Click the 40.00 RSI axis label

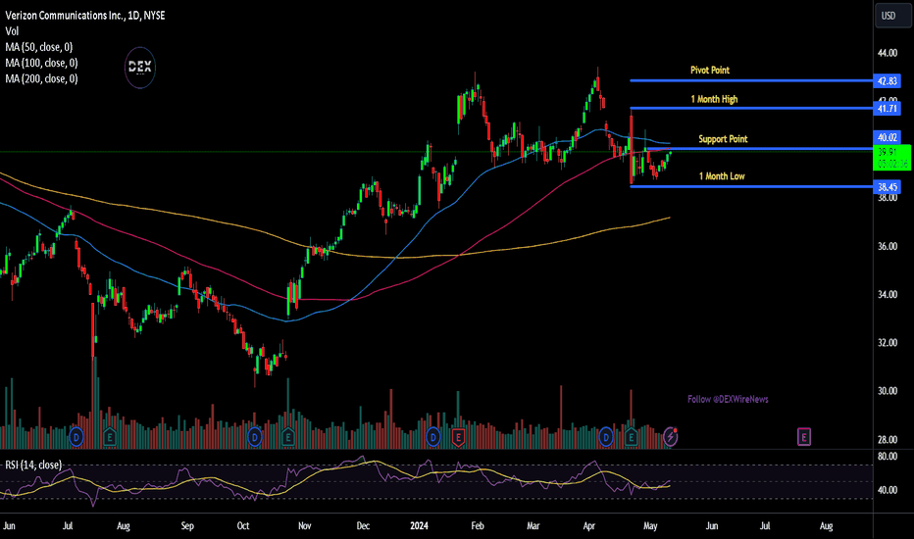[888, 490]
